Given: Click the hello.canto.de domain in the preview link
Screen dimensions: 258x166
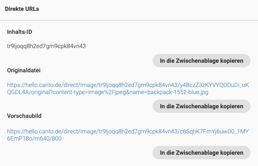Looking at the screenshot, I should pyautogui.click(x=44, y=131).
